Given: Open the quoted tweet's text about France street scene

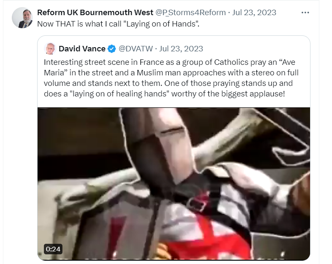Looking at the screenshot, I should 171,78.
